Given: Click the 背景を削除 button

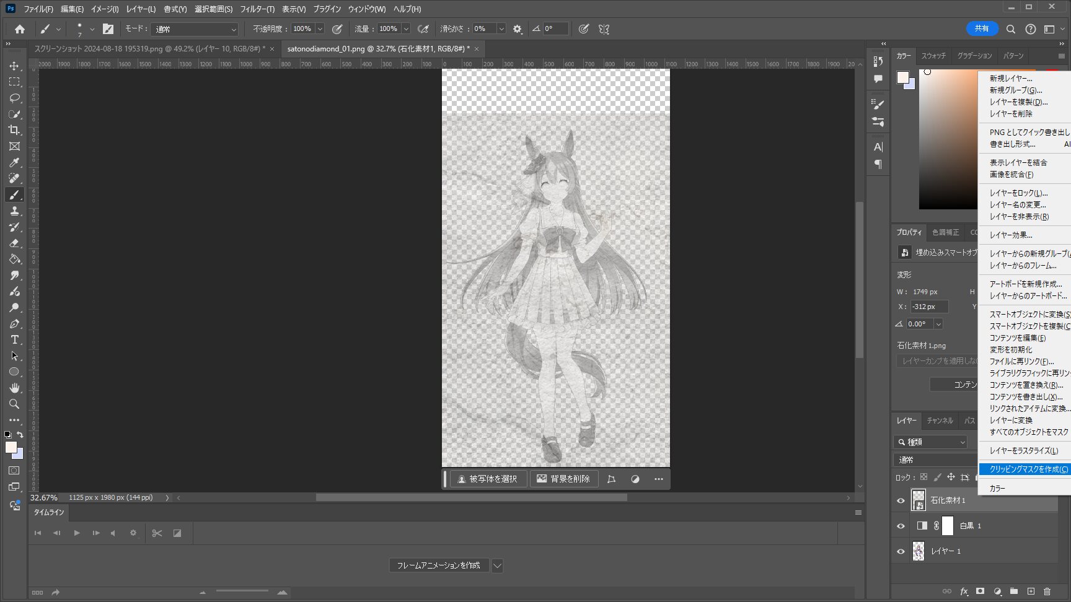Looking at the screenshot, I should 563,479.
